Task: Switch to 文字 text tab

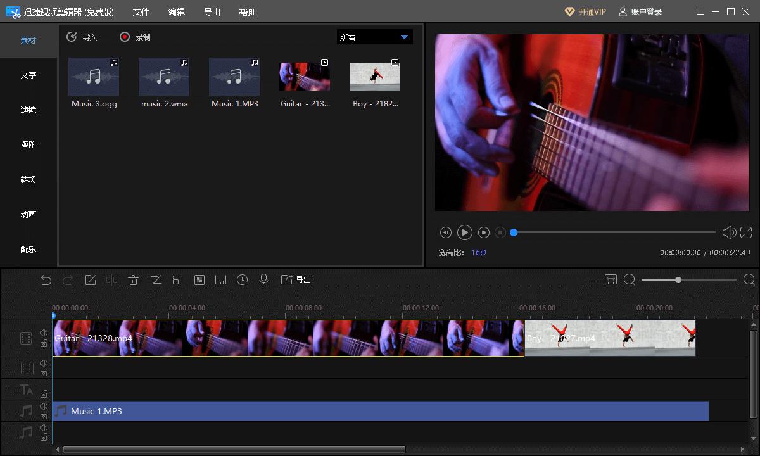Action: pos(28,75)
